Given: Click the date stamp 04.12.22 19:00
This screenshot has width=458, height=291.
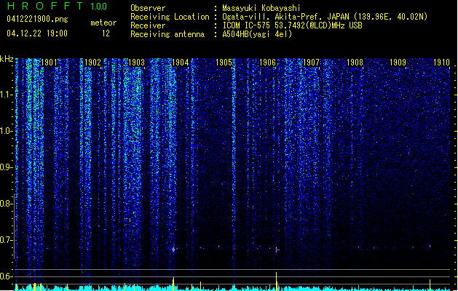Looking at the screenshot, I should tap(37, 33).
